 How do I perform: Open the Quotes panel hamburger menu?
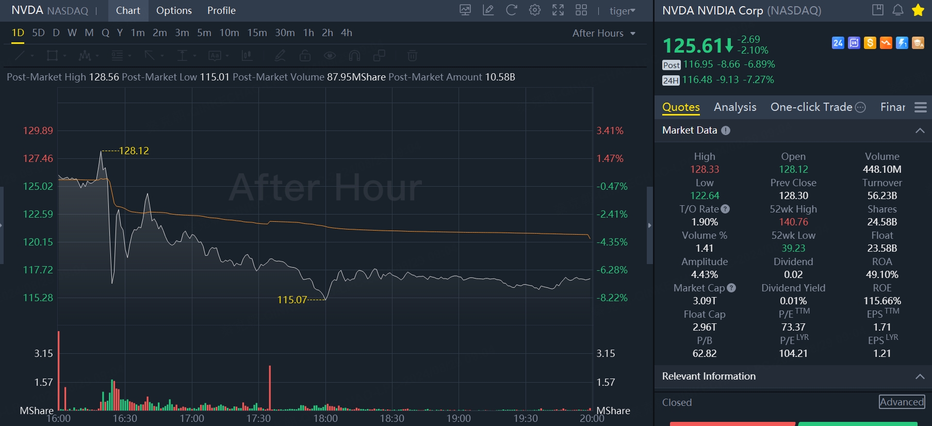coord(921,107)
